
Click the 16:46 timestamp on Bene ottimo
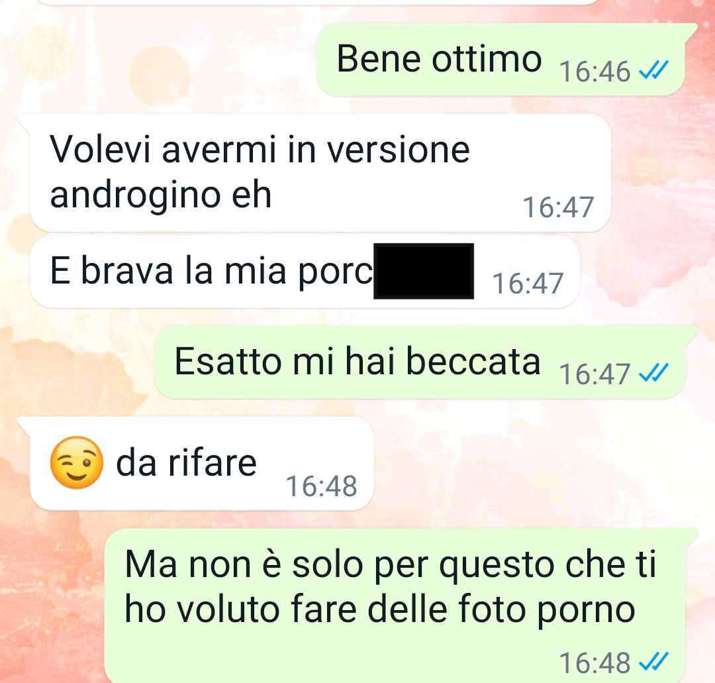pos(595,72)
